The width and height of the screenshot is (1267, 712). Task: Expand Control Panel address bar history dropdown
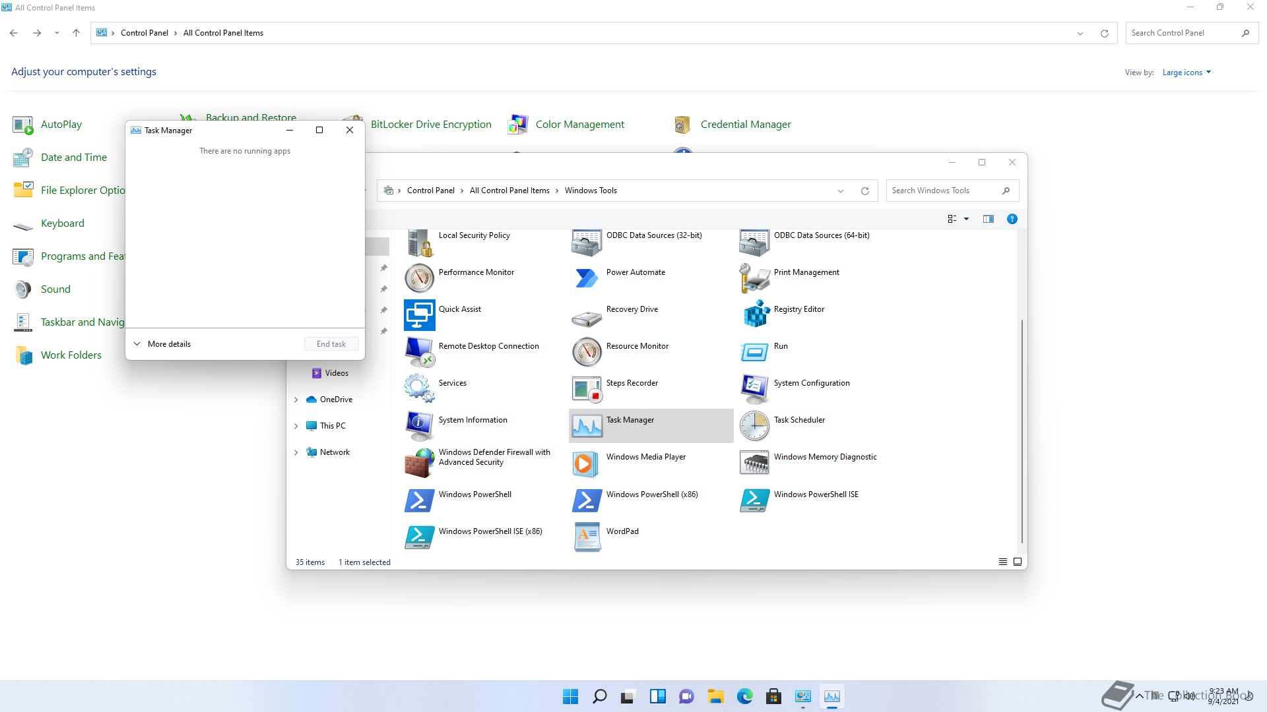pos(1080,34)
